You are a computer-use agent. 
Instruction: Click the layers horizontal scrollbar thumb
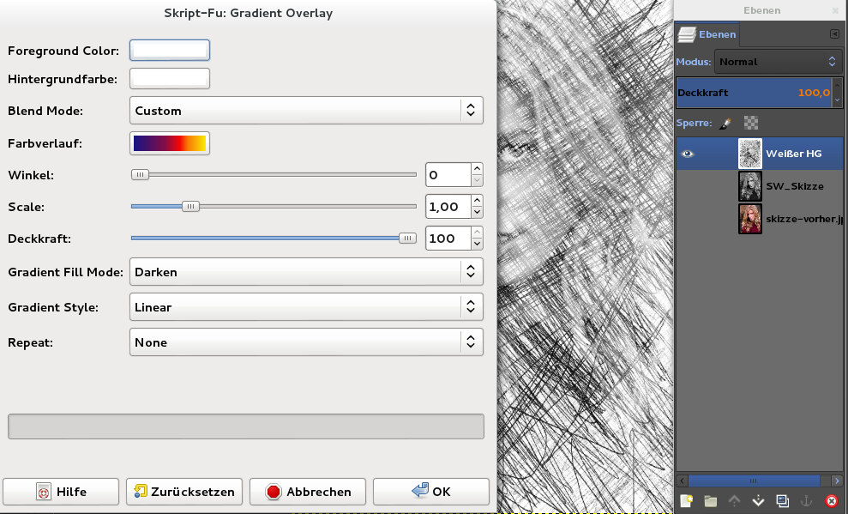point(754,481)
